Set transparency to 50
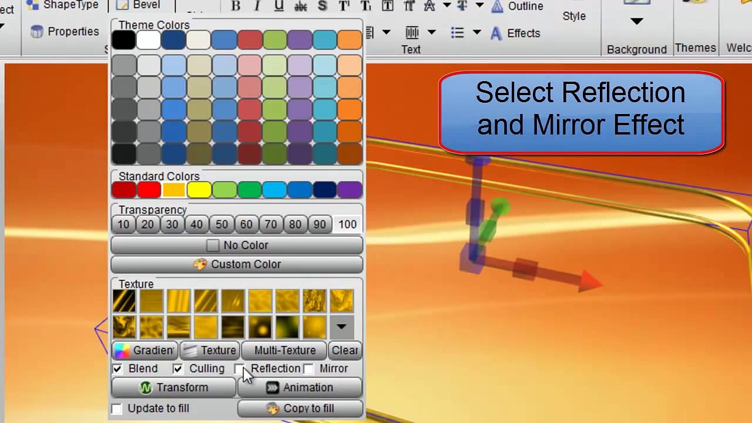The width and height of the screenshot is (752, 423). click(221, 224)
